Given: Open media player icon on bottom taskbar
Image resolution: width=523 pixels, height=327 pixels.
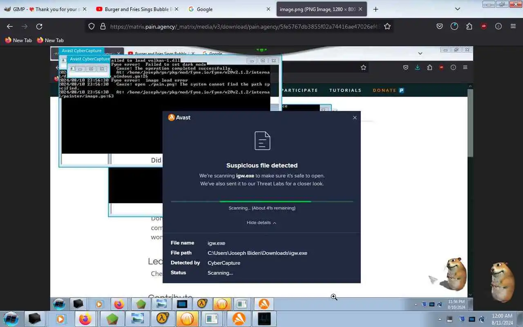Looking at the screenshot, I should [60, 319].
